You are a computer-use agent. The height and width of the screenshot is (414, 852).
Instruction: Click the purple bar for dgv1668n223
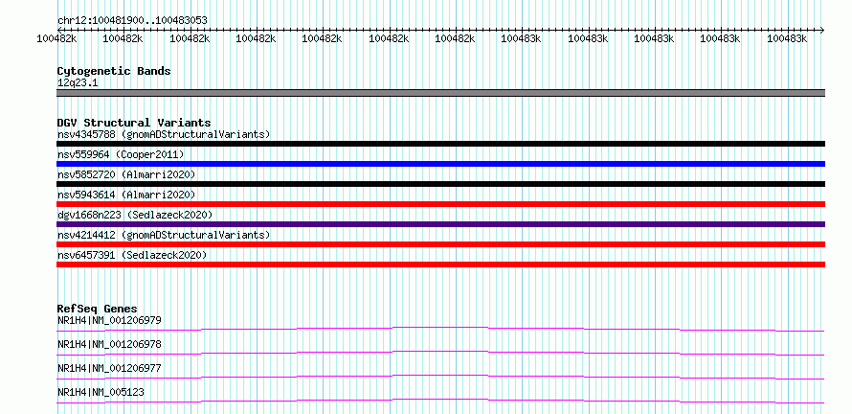click(440, 224)
